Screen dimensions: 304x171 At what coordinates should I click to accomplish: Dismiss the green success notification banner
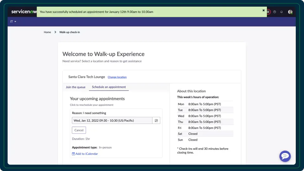click(263, 10)
